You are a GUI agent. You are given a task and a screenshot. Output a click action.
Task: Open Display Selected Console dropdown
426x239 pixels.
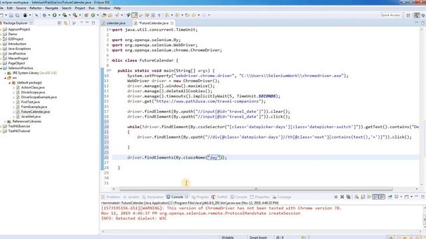pos(401,197)
